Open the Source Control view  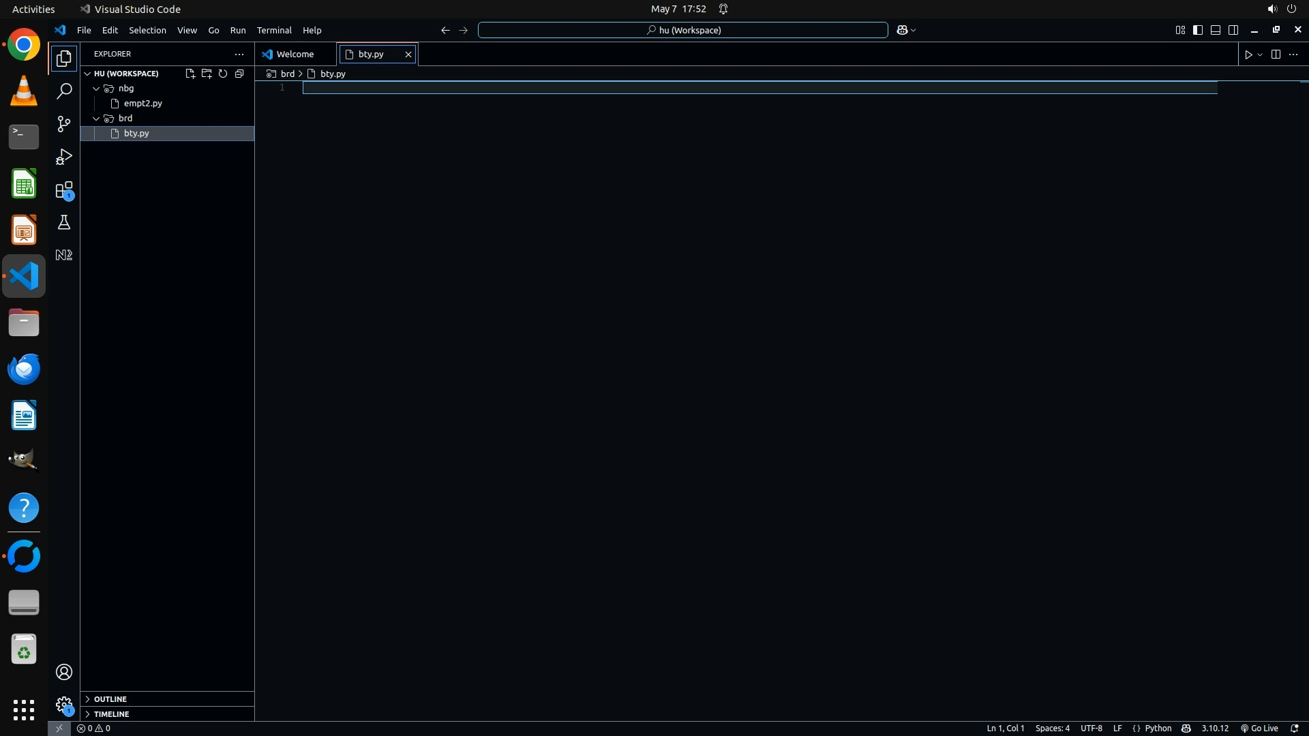click(63, 124)
